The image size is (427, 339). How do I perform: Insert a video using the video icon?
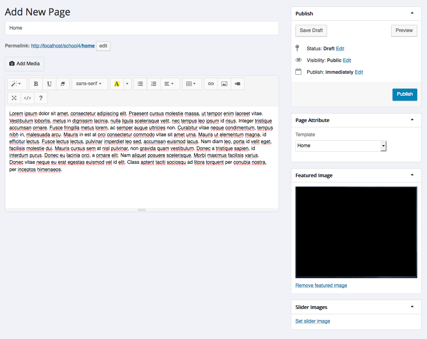point(238,84)
